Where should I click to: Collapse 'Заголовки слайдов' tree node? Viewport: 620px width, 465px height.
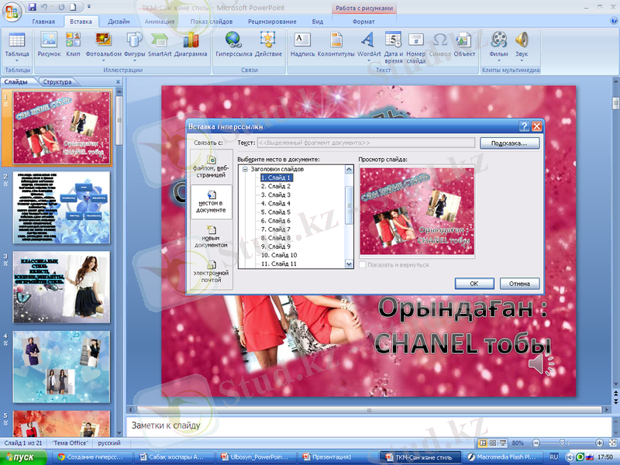tap(245, 169)
